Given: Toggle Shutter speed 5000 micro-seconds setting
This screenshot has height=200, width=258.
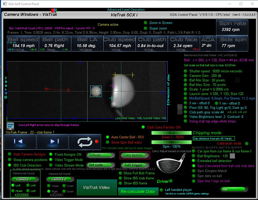Looking at the screenshot, I should pyautogui.click(x=186, y=71).
